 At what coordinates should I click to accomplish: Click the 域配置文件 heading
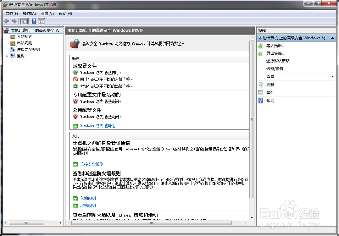(x=85, y=66)
